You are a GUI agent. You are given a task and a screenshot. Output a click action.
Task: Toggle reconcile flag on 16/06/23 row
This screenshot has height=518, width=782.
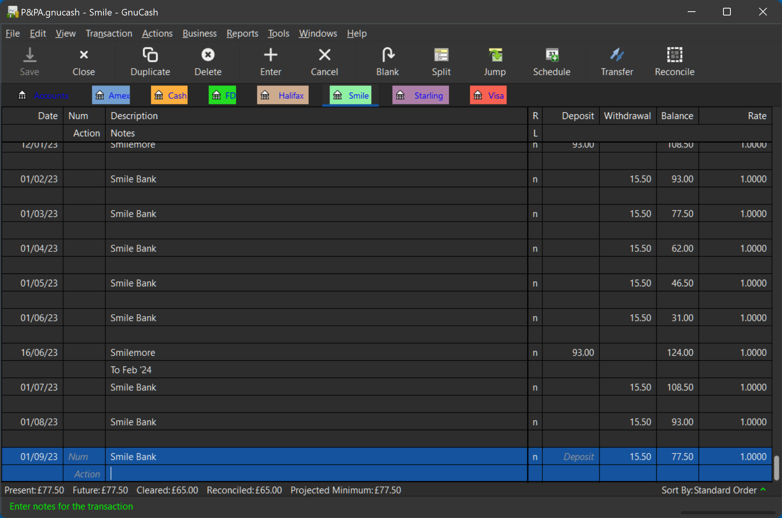(x=535, y=353)
